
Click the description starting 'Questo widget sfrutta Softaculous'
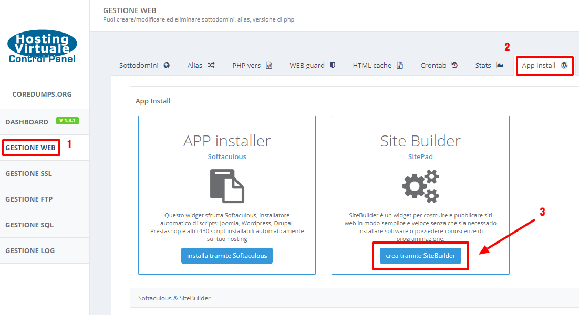[227, 227]
